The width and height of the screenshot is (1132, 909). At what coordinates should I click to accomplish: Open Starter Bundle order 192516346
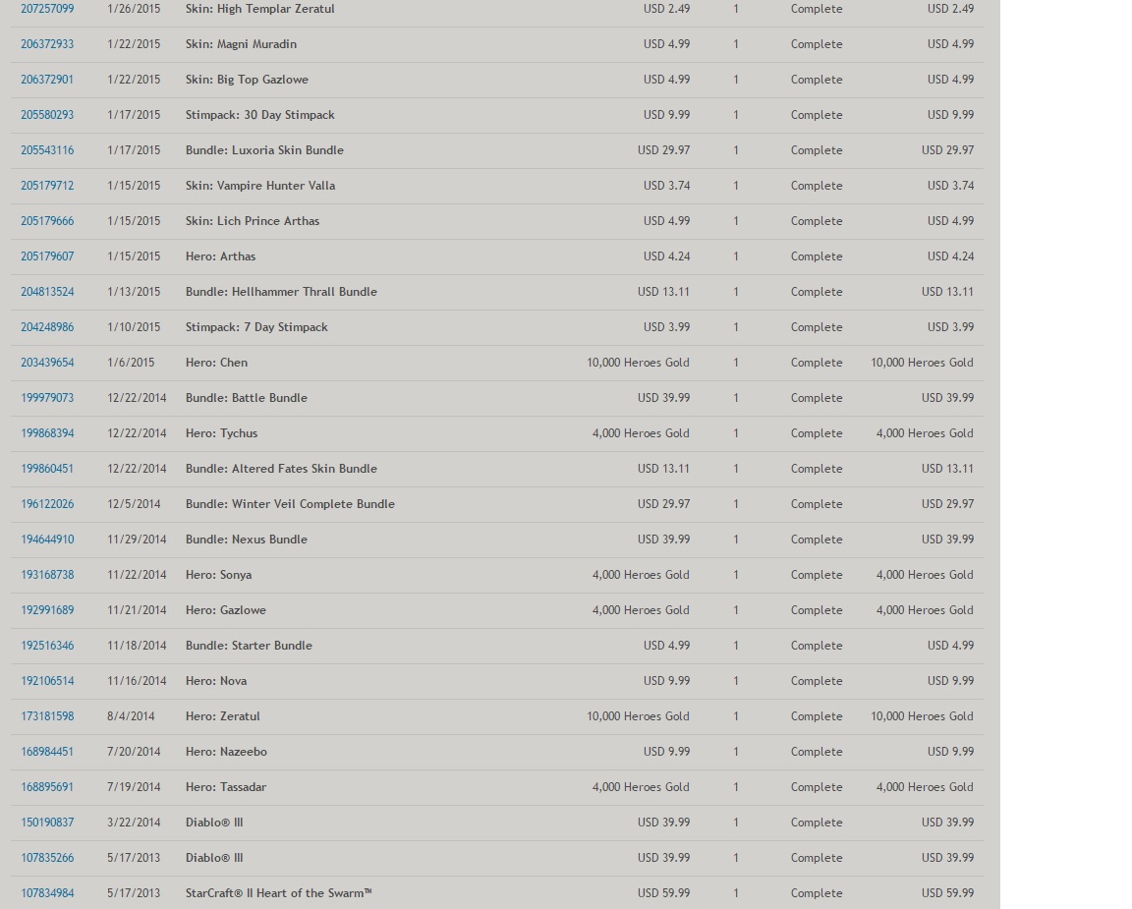[47, 646]
